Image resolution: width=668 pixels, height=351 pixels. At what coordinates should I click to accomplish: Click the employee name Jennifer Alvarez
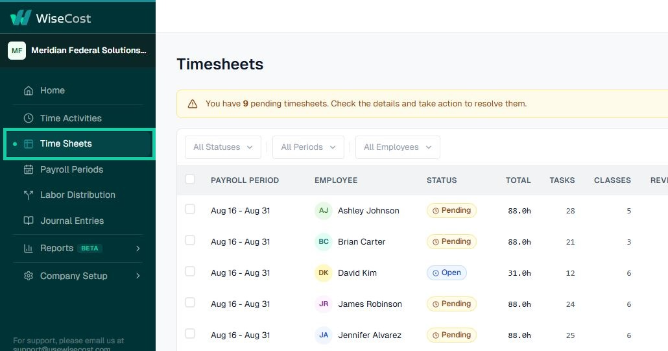[370, 335]
